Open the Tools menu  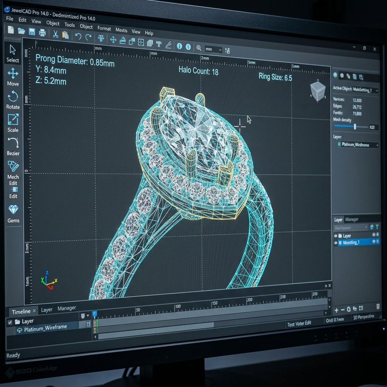tap(70, 25)
